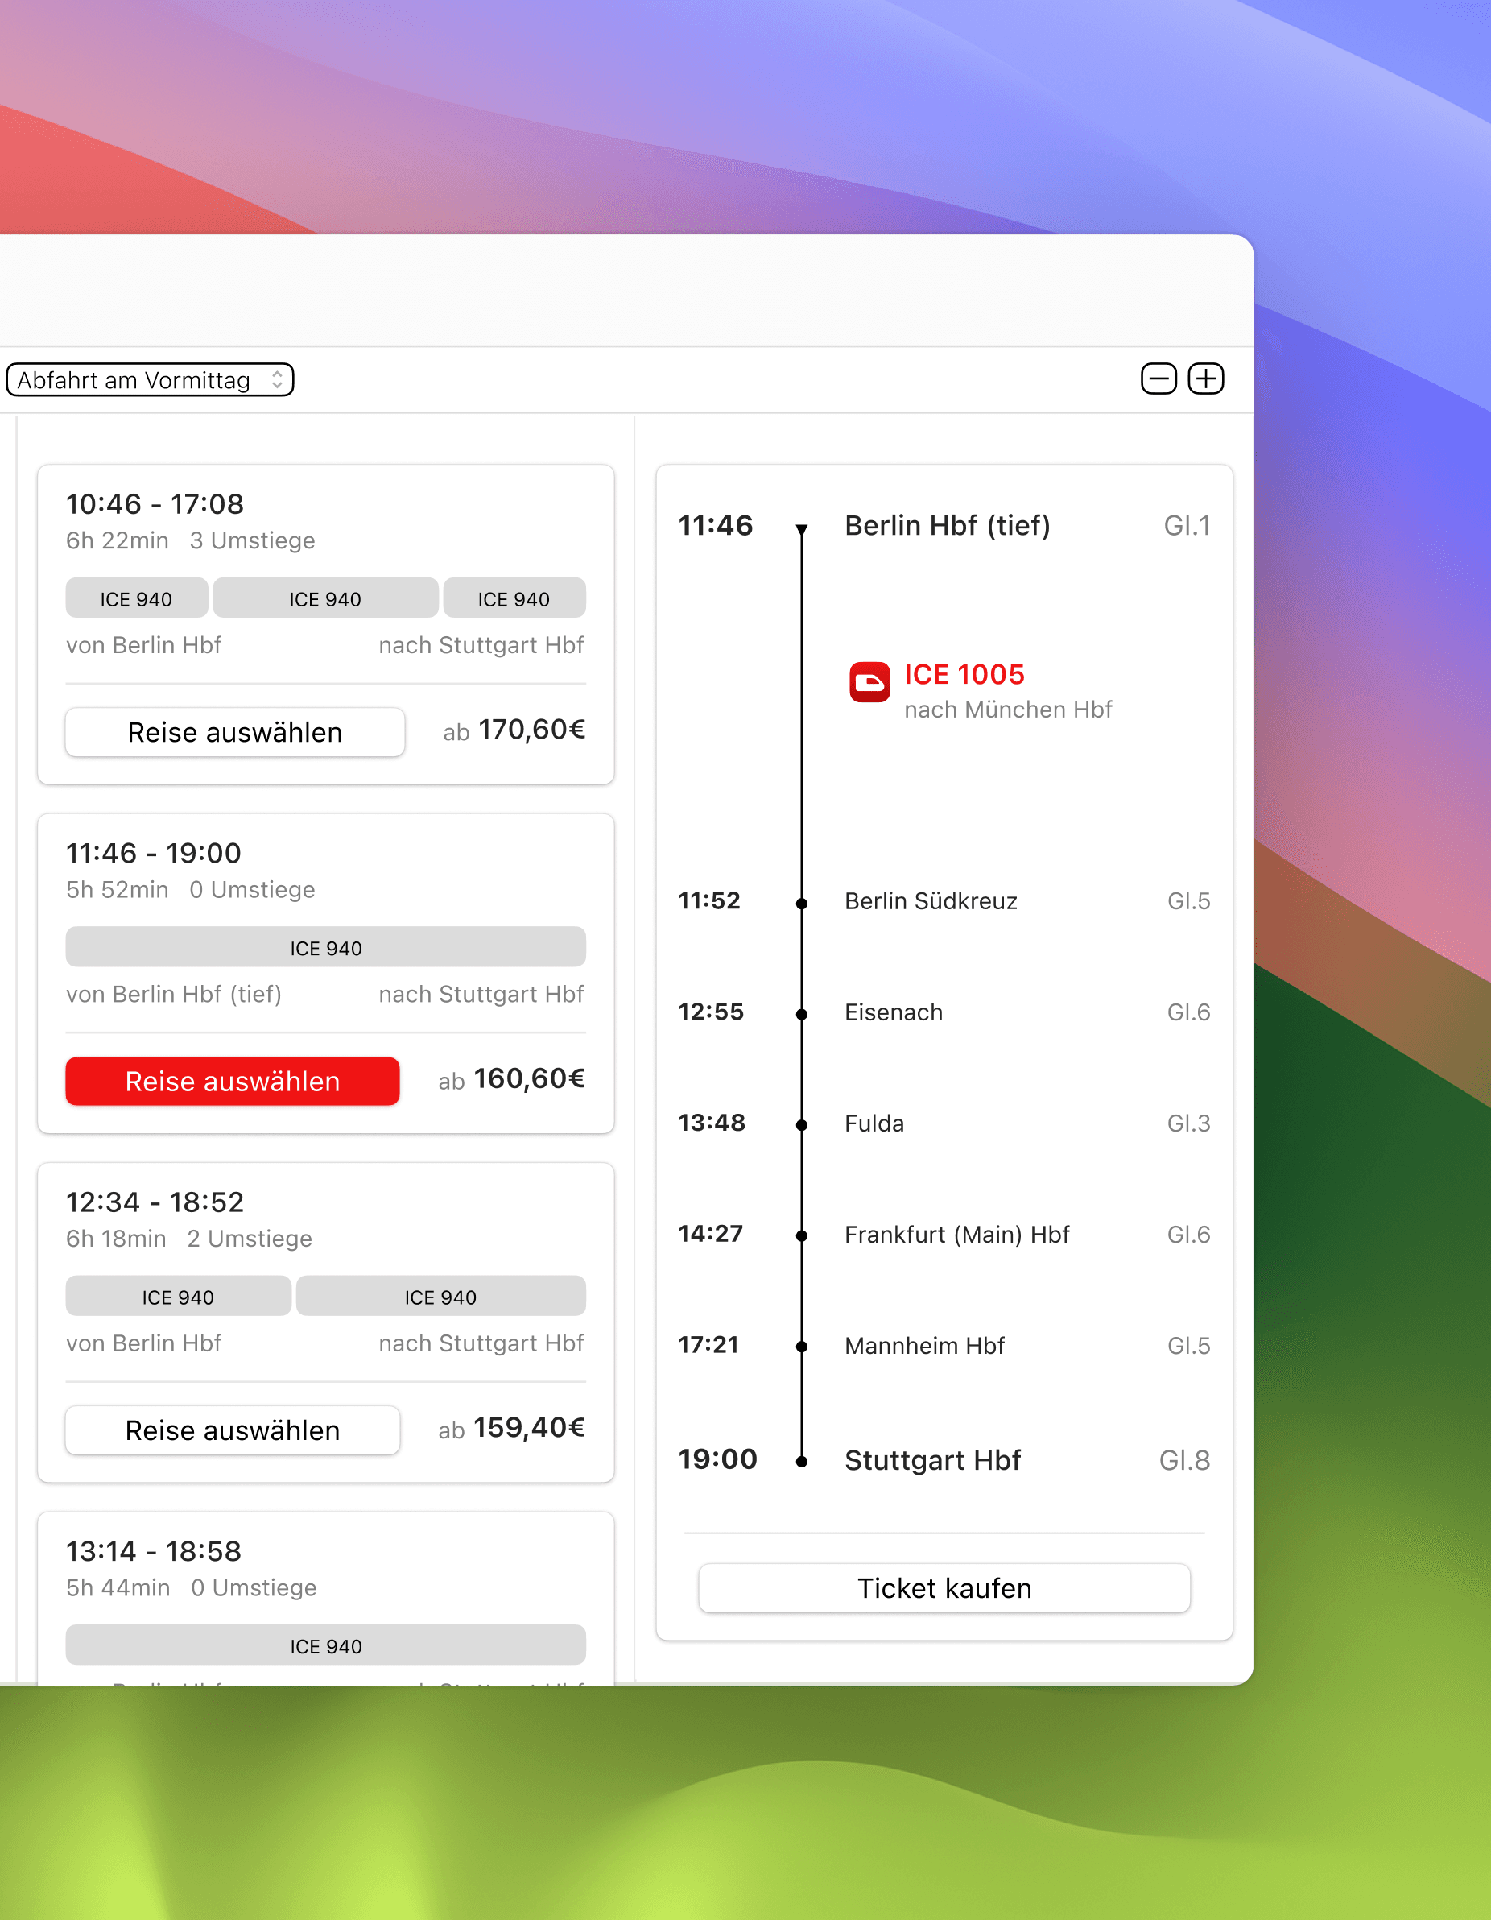Click the Berlin Hbf departure timeline marker
1491x1920 pixels.
[x=801, y=528]
